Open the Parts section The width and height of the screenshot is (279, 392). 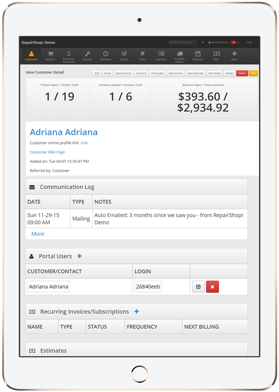coord(142,56)
